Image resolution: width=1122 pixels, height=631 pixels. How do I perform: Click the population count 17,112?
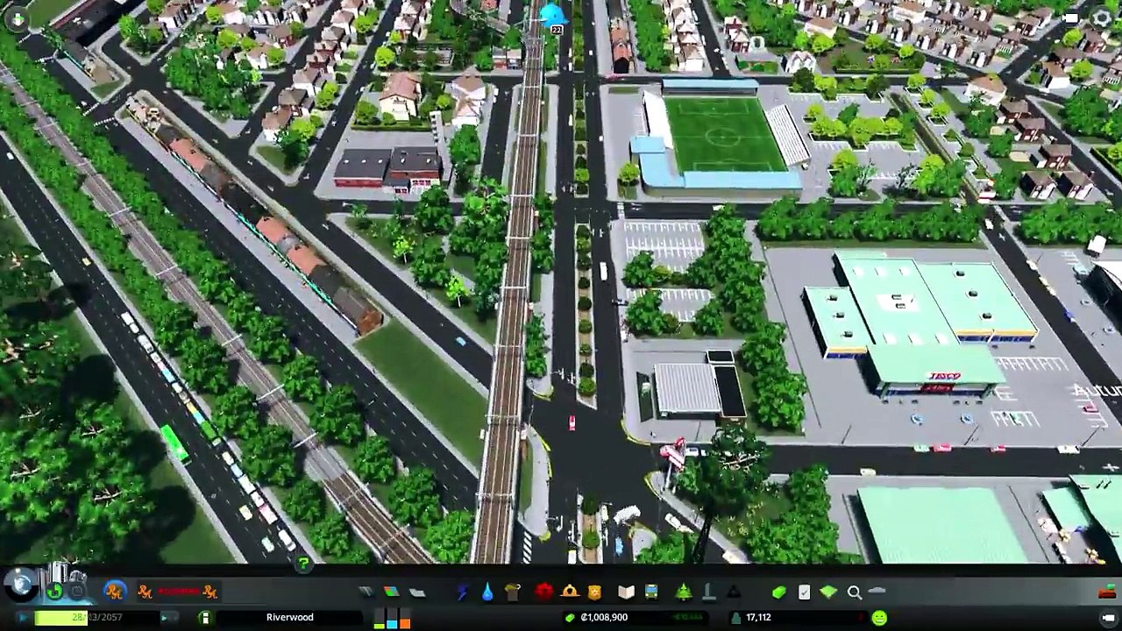(758, 618)
